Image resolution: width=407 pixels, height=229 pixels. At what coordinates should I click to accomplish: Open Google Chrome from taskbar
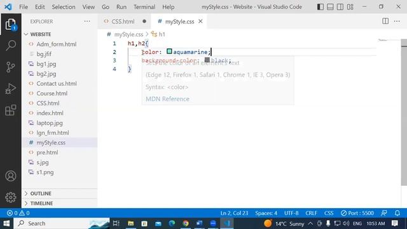186,223
